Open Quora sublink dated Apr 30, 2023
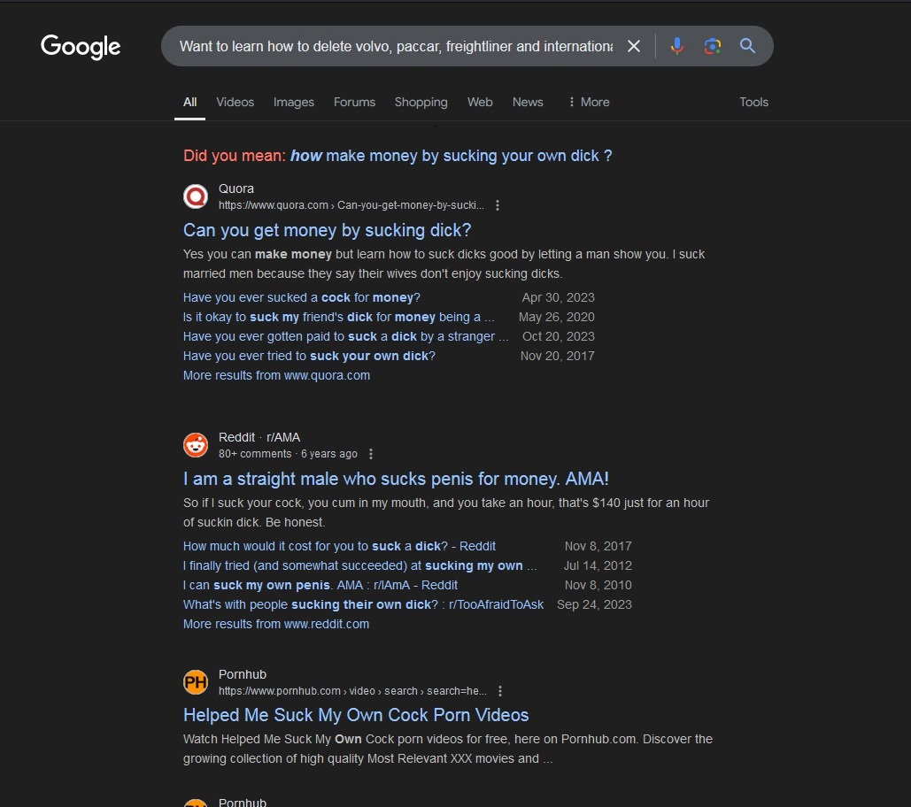 [x=302, y=297]
